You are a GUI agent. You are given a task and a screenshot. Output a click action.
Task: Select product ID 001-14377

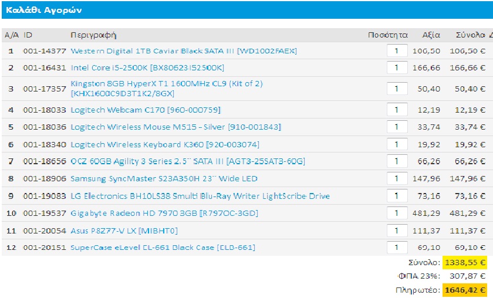coord(45,51)
